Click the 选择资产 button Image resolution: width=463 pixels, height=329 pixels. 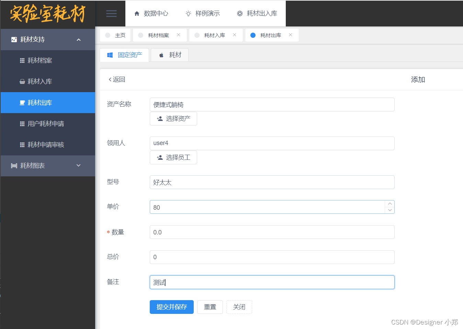click(x=173, y=119)
